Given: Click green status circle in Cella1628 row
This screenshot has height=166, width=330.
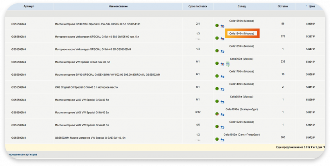Looking at the screenshot, I should click(217, 127).
